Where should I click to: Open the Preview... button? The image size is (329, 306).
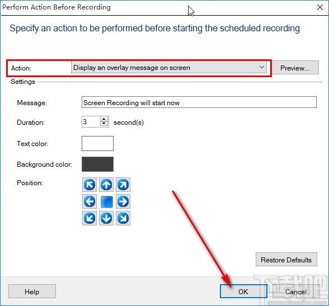[x=294, y=68]
